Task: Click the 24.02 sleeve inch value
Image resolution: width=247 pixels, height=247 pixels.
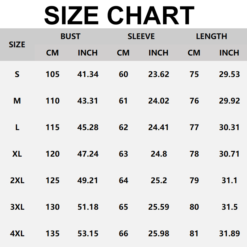Action: point(158,101)
